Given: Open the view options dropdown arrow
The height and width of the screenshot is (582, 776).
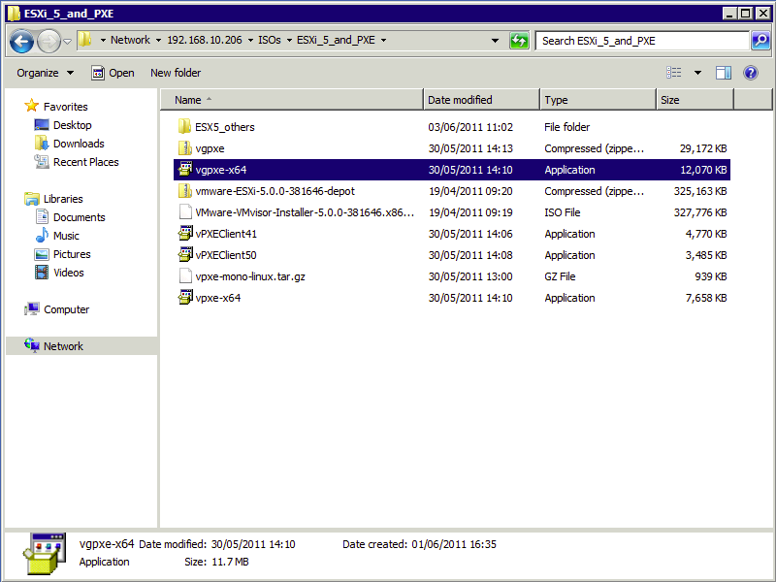Looking at the screenshot, I should [697, 73].
